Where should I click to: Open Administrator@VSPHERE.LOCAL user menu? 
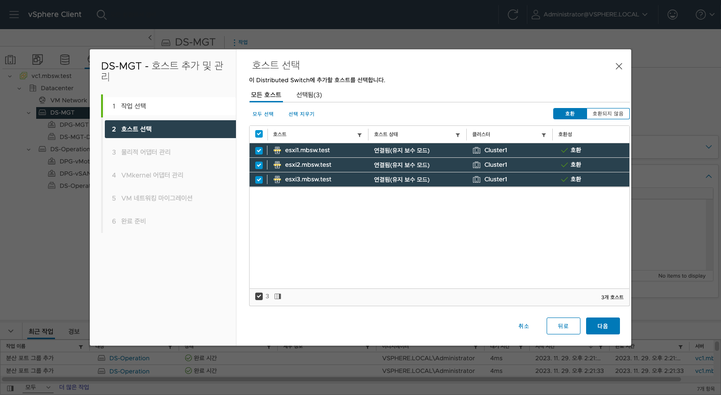[589, 15]
